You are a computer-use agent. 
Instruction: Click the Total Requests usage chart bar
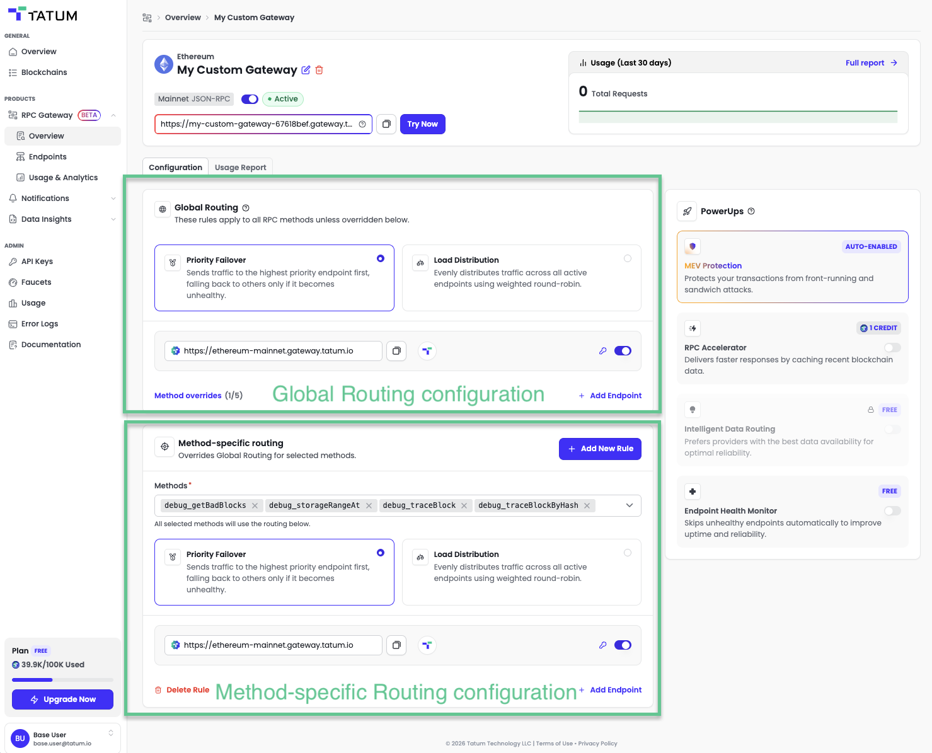coord(738,117)
